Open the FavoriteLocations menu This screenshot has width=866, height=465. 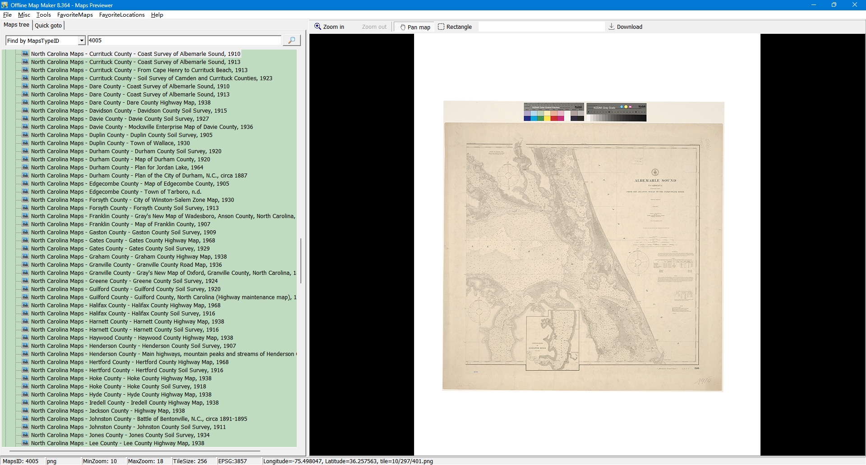(x=122, y=15)
